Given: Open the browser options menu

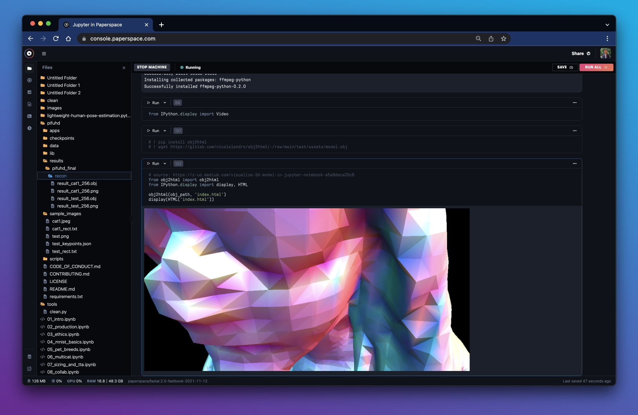Looking at the screenshot, I should tap(607, 39).
